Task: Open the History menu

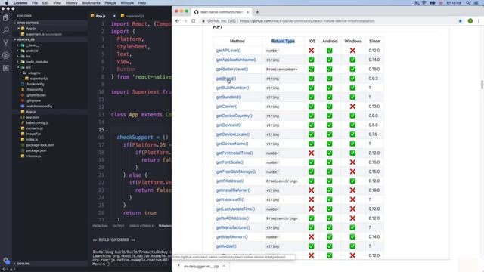Action: (72, 3)
